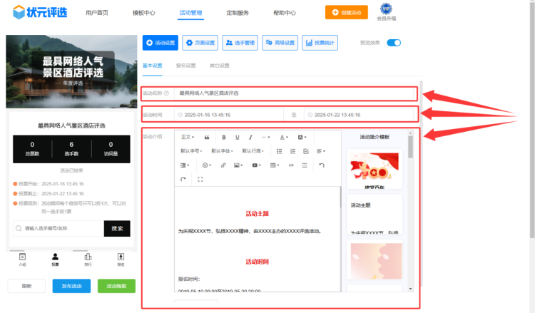The height and width of the screenshot is (313, 535).
Task: Enter fullscreen editor mode
Action: (200, 179)
